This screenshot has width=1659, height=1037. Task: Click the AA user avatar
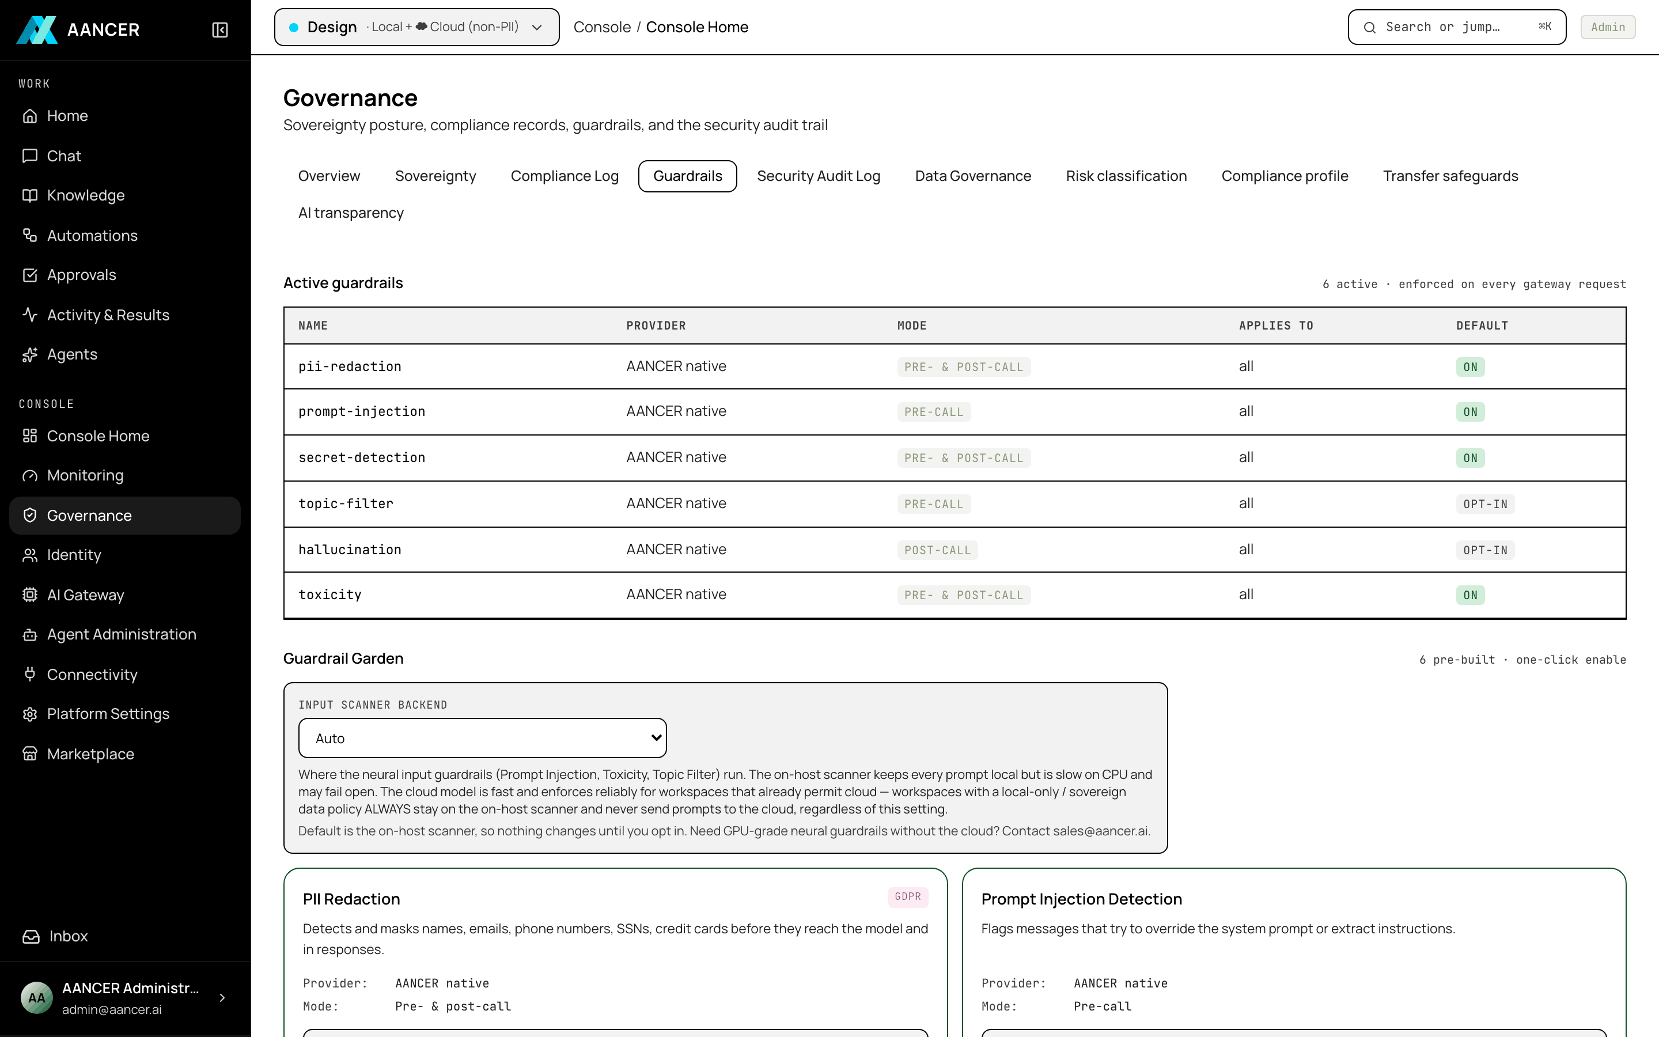point(36,998)
